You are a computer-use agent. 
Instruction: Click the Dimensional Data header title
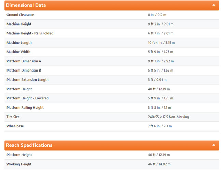click(26, 5)
